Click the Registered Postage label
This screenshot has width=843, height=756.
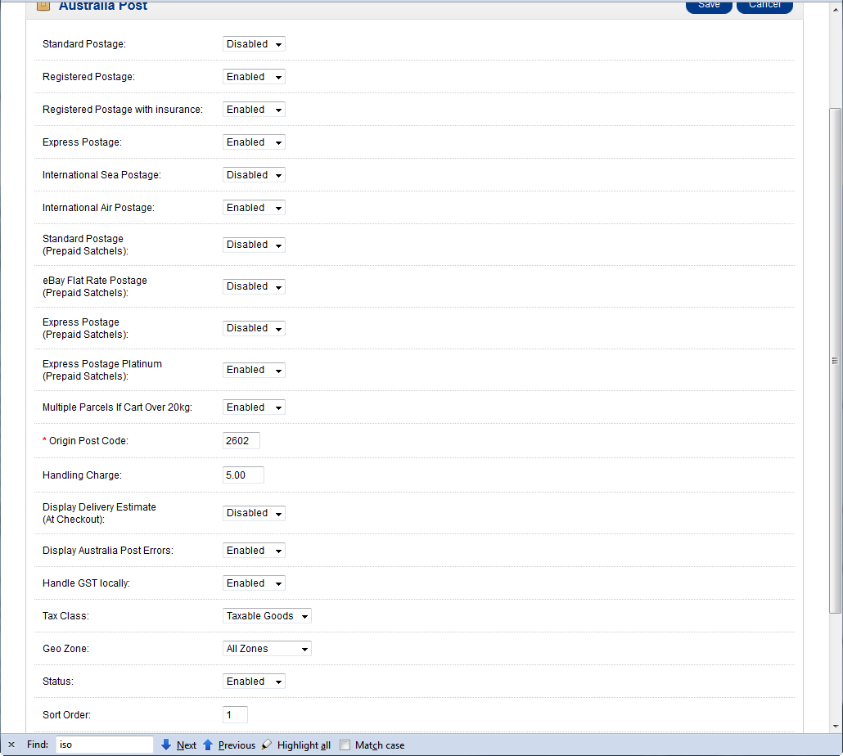[88, 77]
